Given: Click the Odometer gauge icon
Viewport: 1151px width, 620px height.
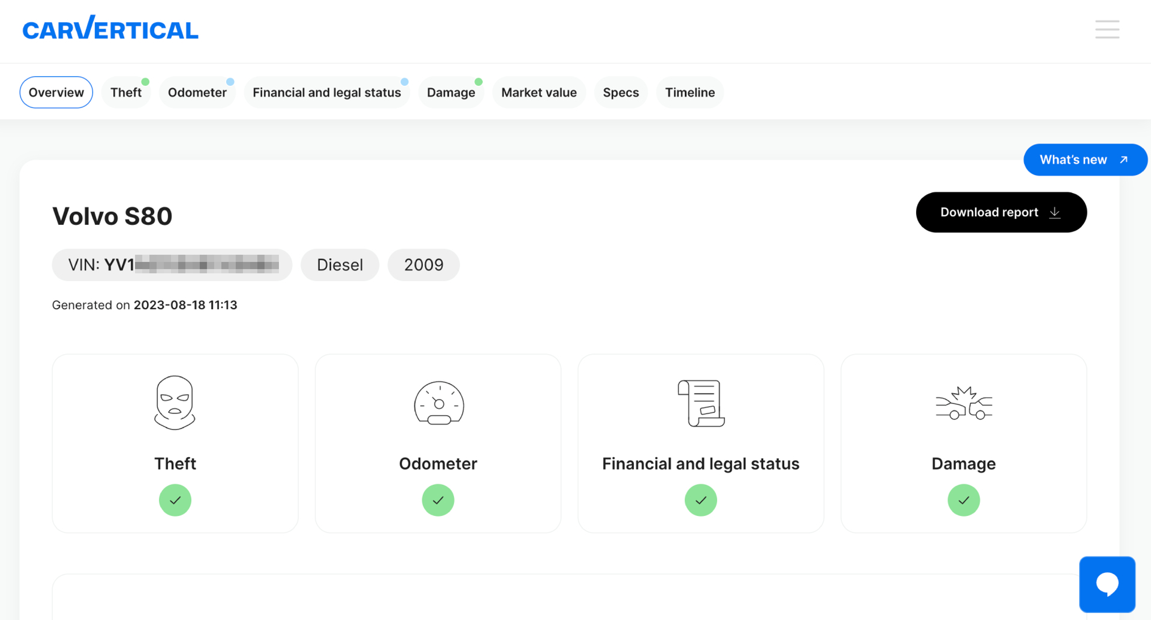Looking at the screenshot, I should [x=438, y=403].
